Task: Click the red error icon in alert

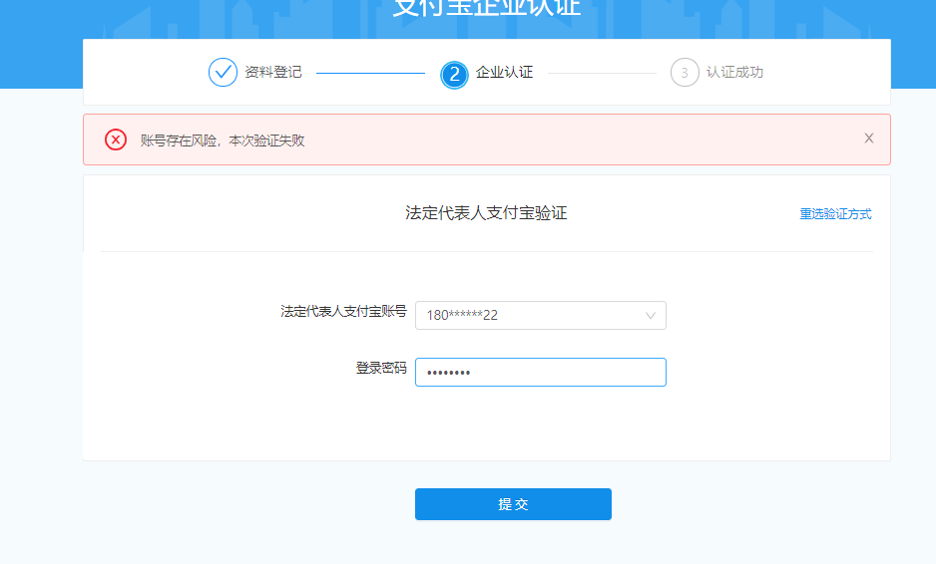Action: 116,140
